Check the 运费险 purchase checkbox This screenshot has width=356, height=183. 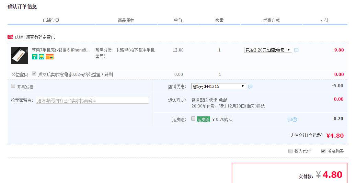coord(193,118)
